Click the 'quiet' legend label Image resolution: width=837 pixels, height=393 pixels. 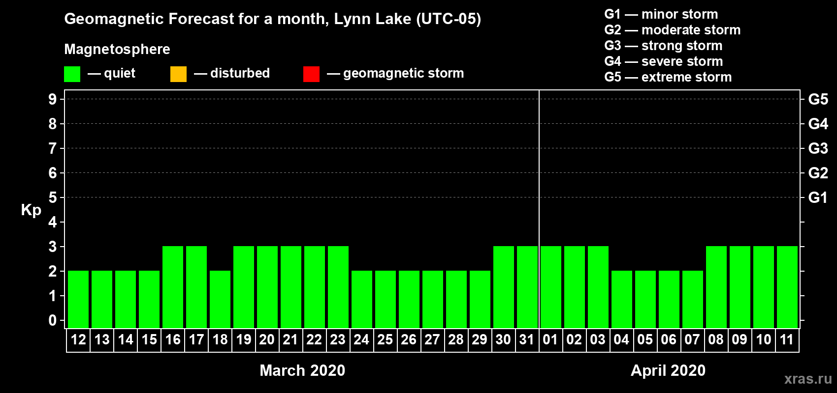120,73
